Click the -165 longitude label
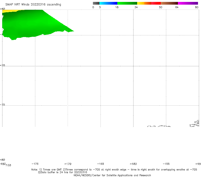This screenshot has width=201, height=177. [x=100, y=164]
